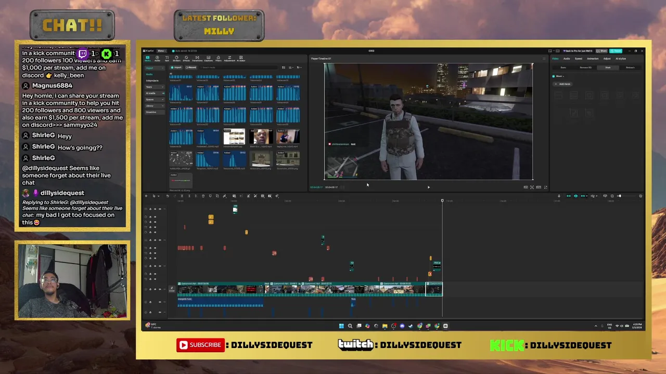The image size is (666, 374).
Task: Open the Transitions tab icon
Action: (197, 58)
